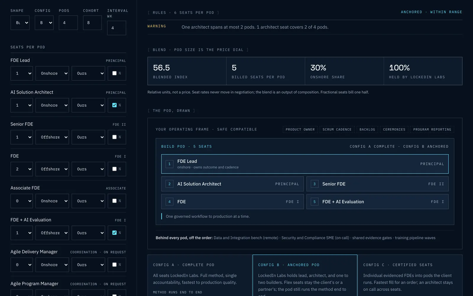Select FDE + AI Evaluation seat 5
473x296 pixels.
point(378,202)
